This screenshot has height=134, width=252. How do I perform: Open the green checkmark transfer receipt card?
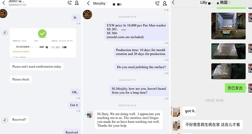43,43
